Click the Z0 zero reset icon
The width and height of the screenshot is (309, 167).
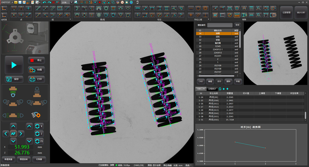(x=39, y=141)
